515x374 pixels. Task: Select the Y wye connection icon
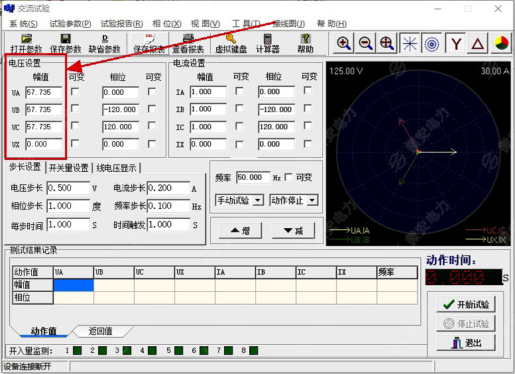pos(456,44)
